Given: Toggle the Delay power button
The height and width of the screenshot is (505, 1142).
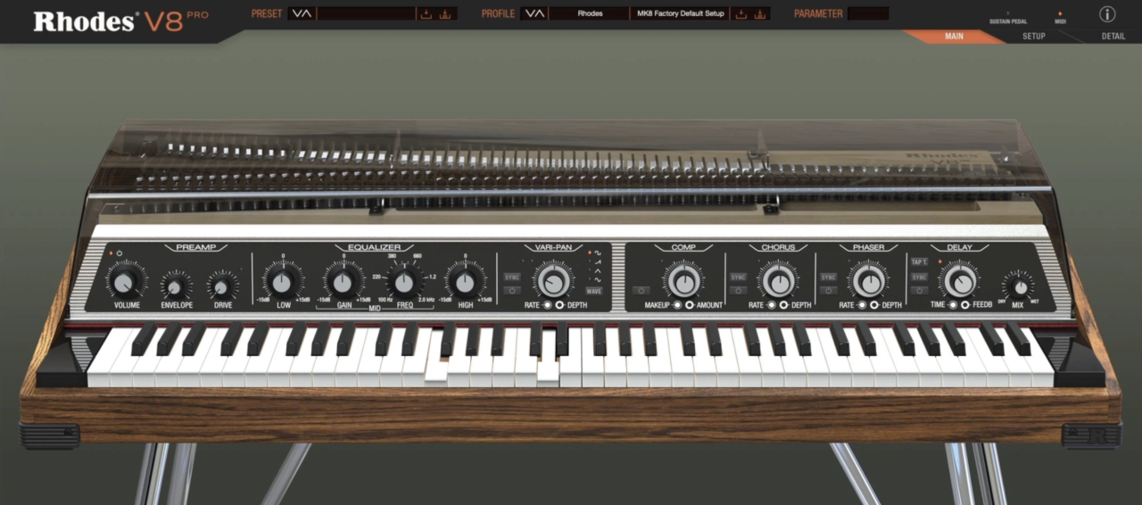Looking at the screenshot, I should coord(919,290).
